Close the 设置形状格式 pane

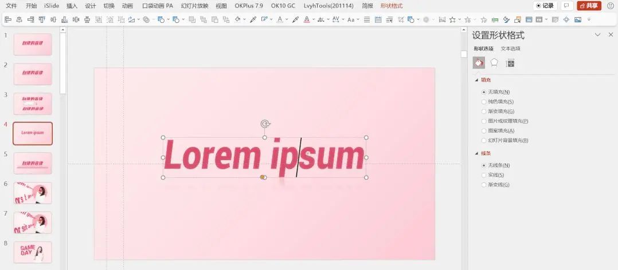click(611, 35)
